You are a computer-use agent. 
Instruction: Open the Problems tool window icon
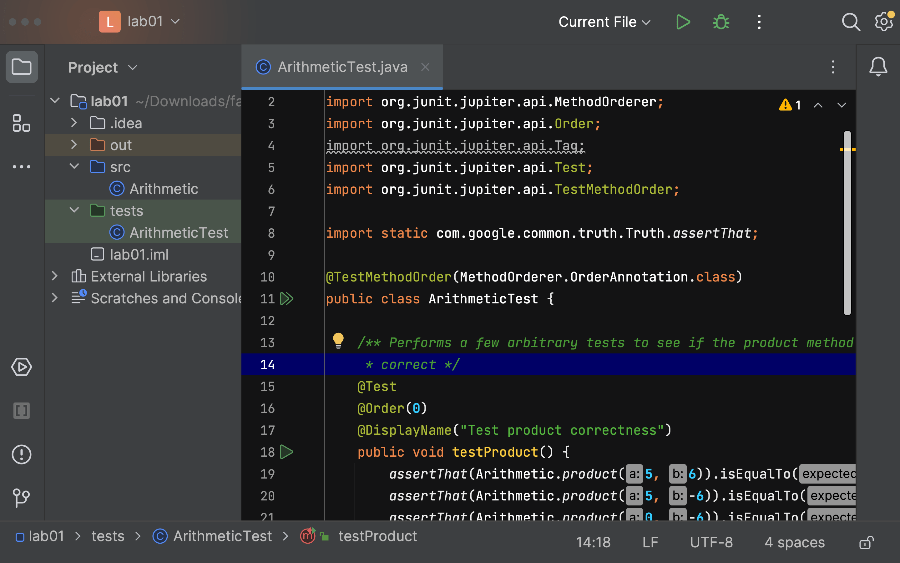click(21, 454)
